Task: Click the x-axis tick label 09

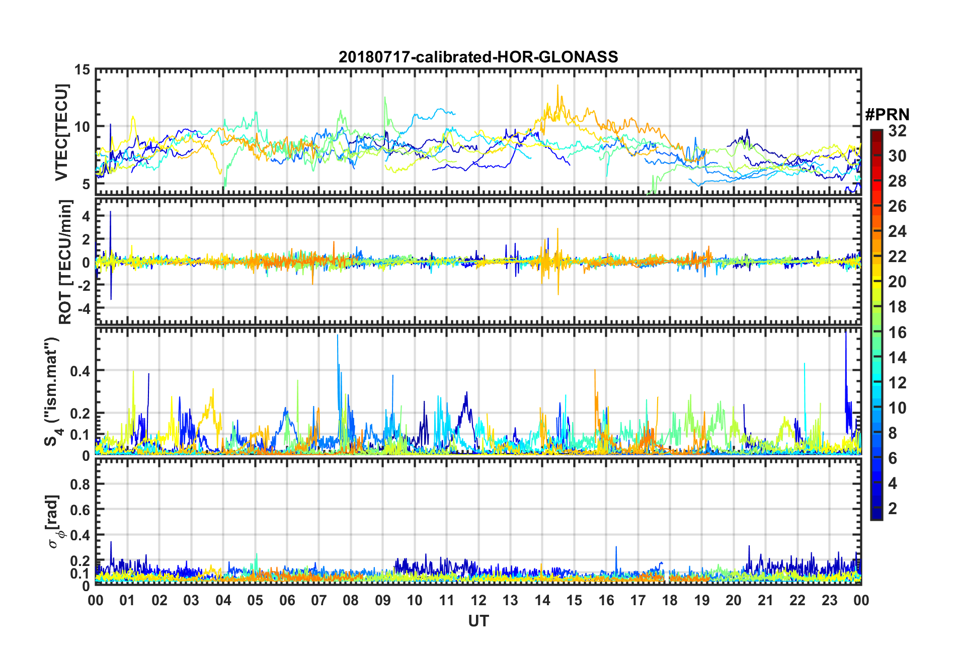Action: (x=383, y=601)
